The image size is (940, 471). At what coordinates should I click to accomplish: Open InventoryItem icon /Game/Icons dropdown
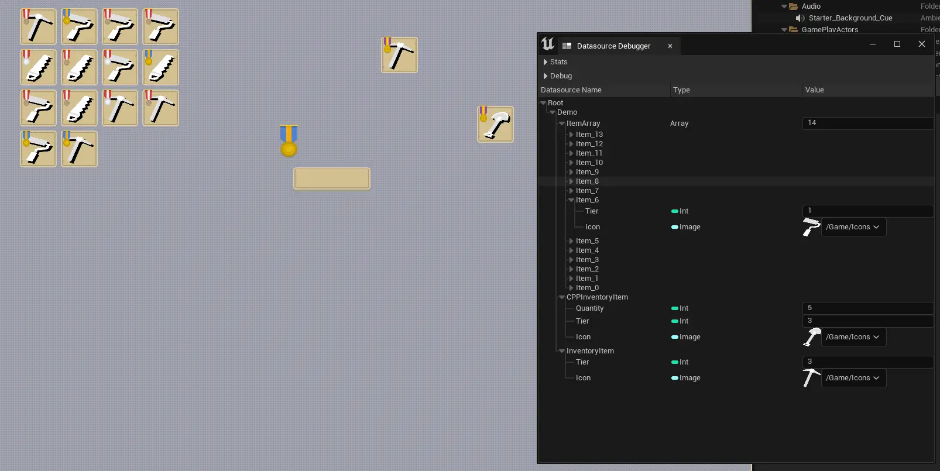tap(853, 378)
